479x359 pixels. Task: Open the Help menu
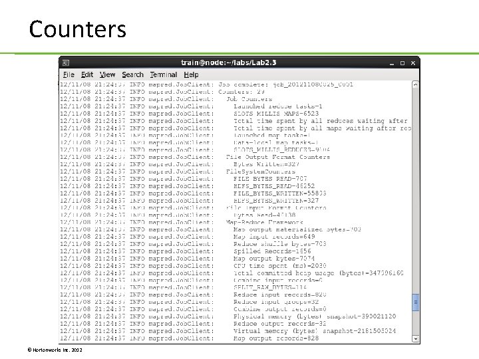point(191,74)
